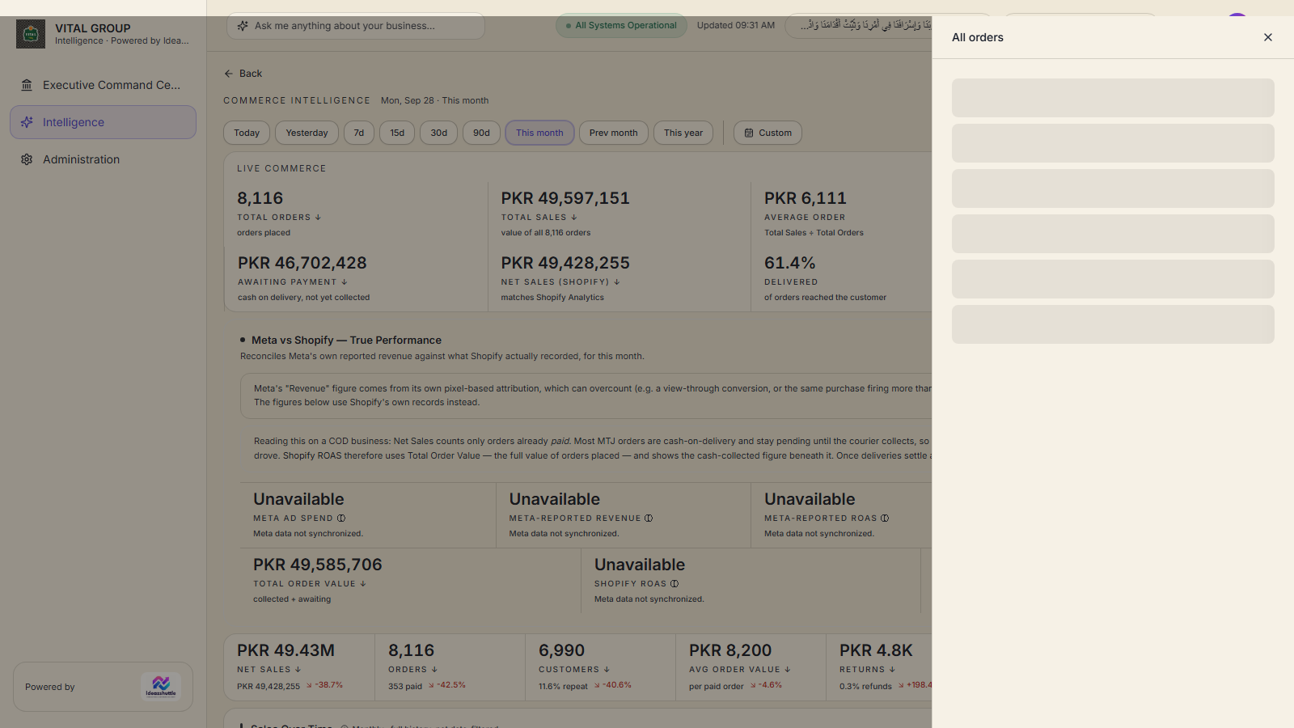Show info for Meta-Reported Revenue

(x=649, y=518)
